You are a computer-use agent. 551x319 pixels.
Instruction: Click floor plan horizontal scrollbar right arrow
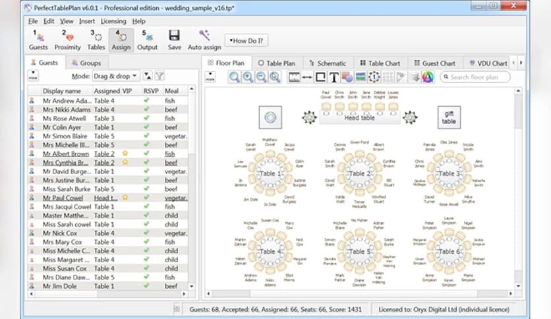pyautogui.click(x=511, y=293)
